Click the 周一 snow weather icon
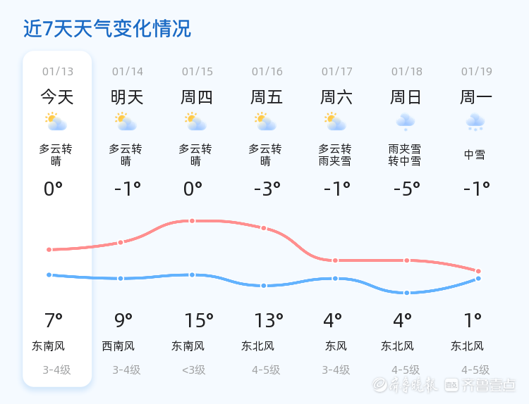Viewport: 529px width, 404px height. point(475,122)
